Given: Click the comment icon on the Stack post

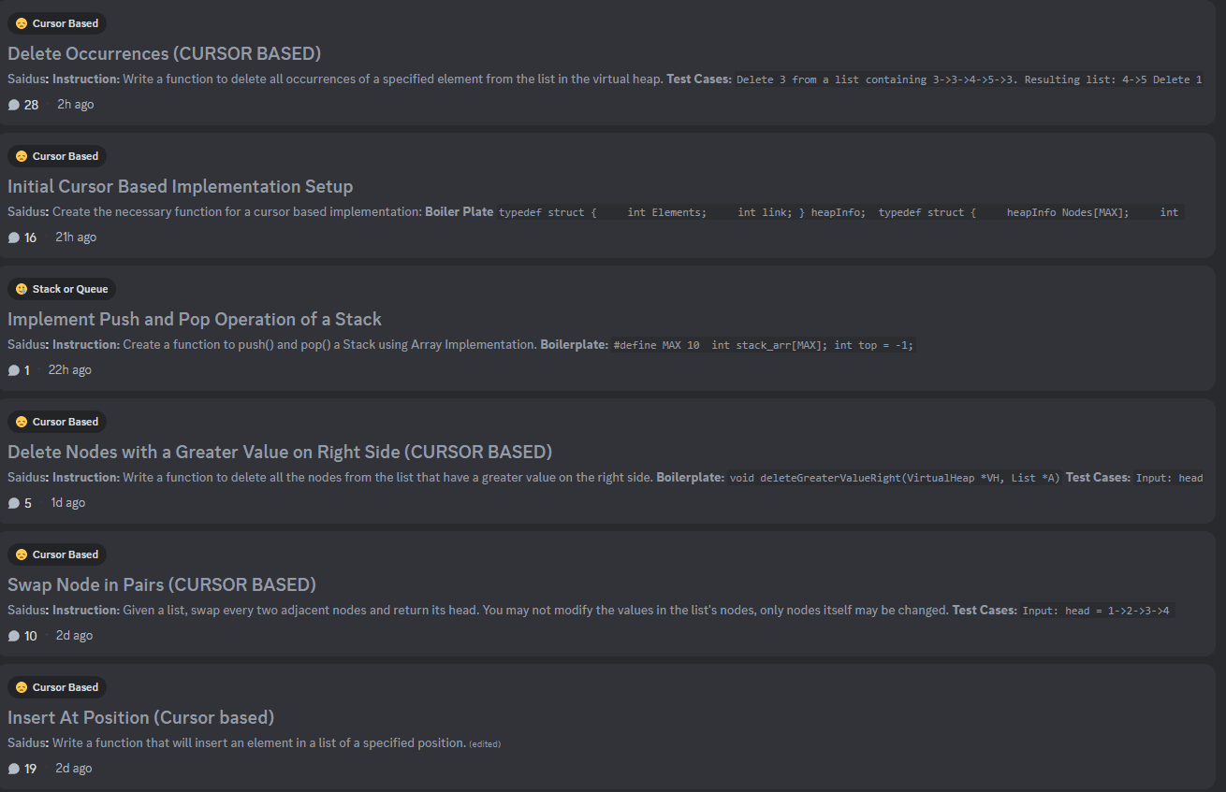Looking at the screenshot, I should tap(14, 370).
